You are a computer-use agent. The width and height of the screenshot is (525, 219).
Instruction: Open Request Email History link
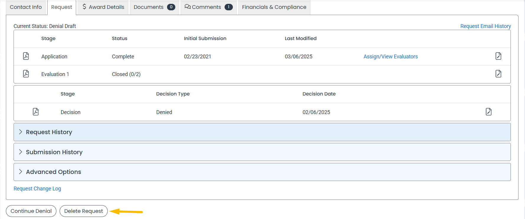coord(485,26)
